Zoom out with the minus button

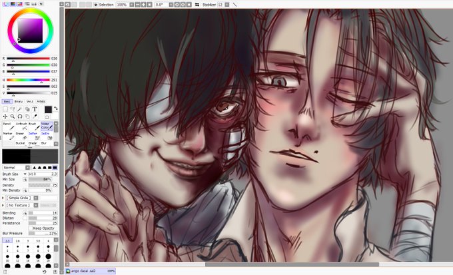(137, 5)
